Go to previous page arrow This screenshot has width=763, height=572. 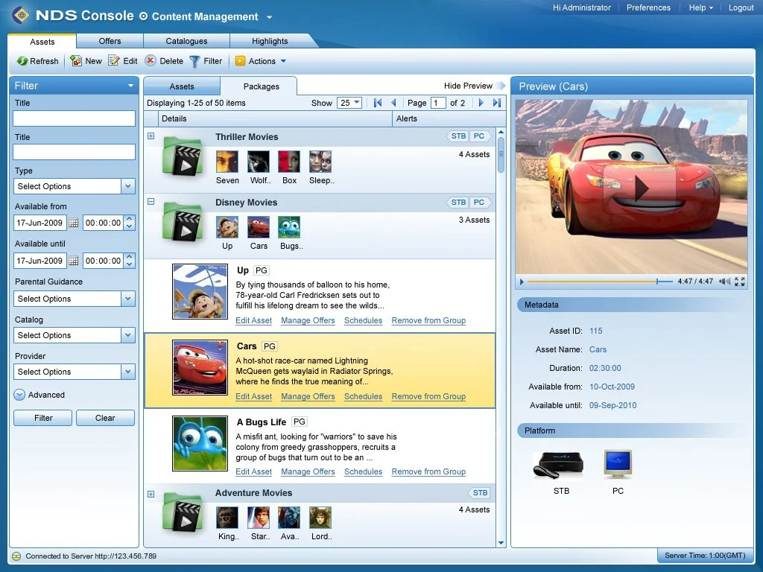tap(393, 103)
